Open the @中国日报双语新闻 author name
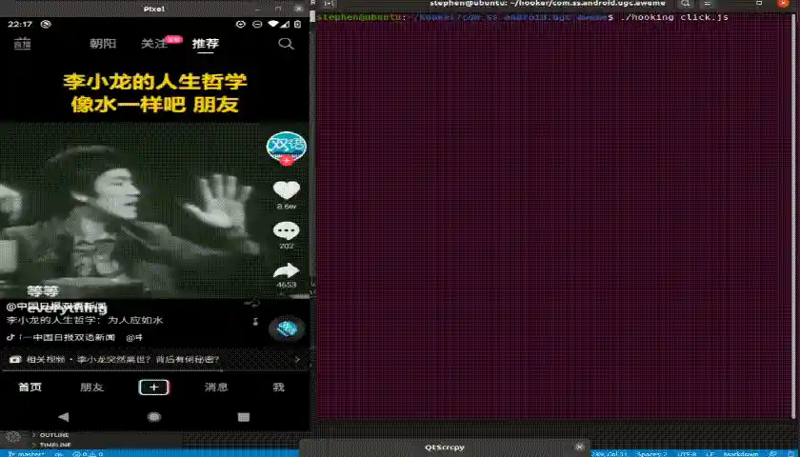 56,307
